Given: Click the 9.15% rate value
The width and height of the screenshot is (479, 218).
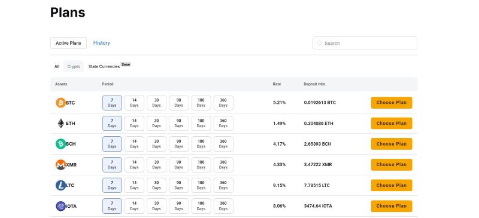Looking at the screenshot, I should tap(279, 185).
